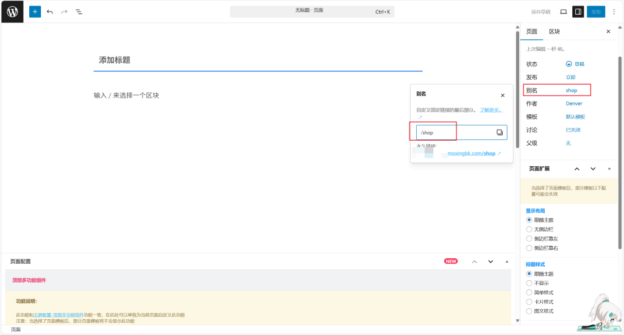Open the document overview list icon

click(x=79, y=12)
